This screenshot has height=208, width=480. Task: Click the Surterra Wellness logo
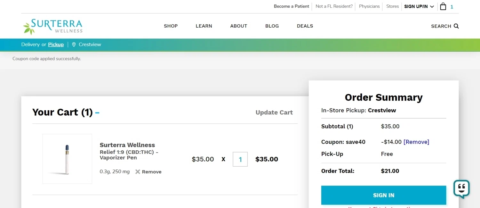[x=53, y=27]
